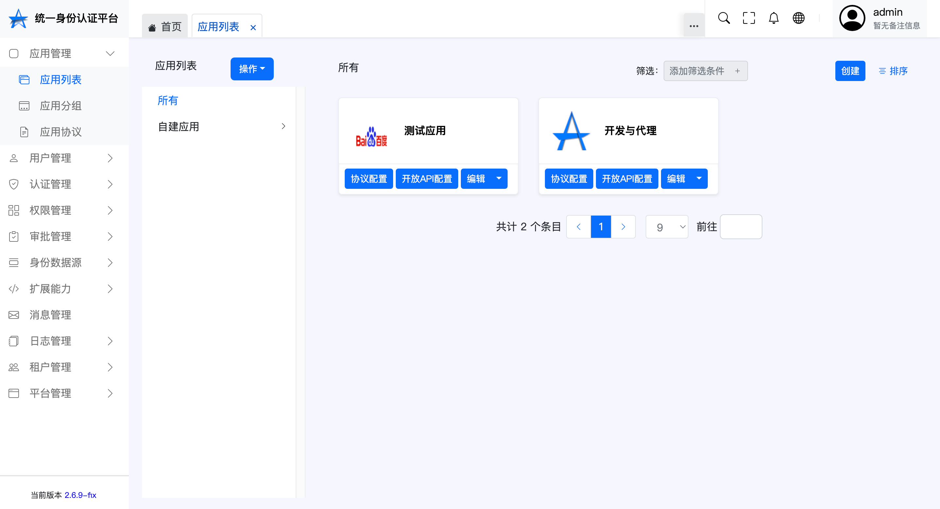Click the home icon on 首页 tab
The height and width of the screenshot is (509, 940).
coord(152,27)
